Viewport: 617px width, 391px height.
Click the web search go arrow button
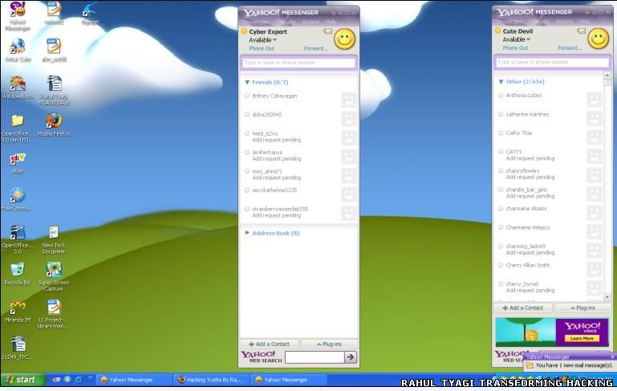tap(350, 357)
